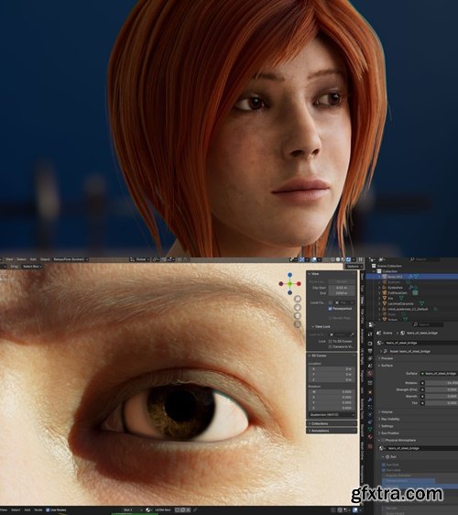
Task: Click the socket dot beside the Tint field
Action: tap(422, 402)
